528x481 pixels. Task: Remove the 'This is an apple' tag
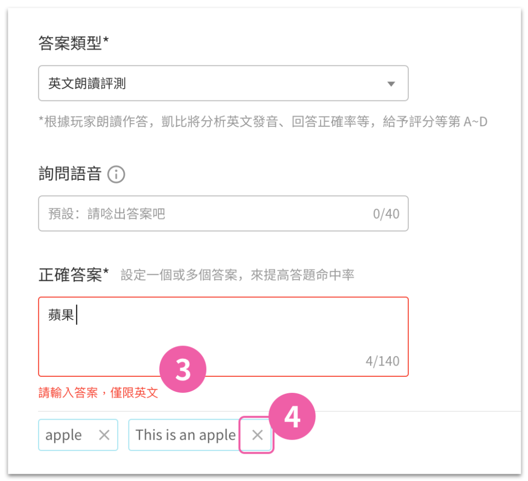tap(257, 435)
